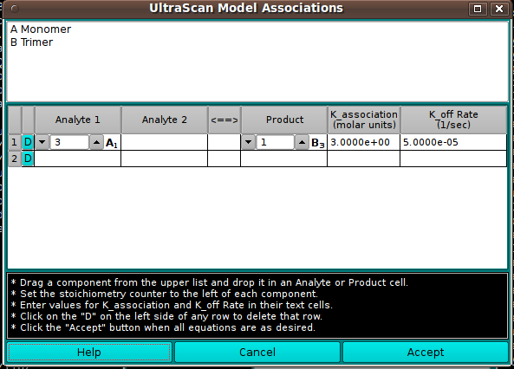Click the empty Product cell in row 2
514x369 pixels.
tap(284, 159)
